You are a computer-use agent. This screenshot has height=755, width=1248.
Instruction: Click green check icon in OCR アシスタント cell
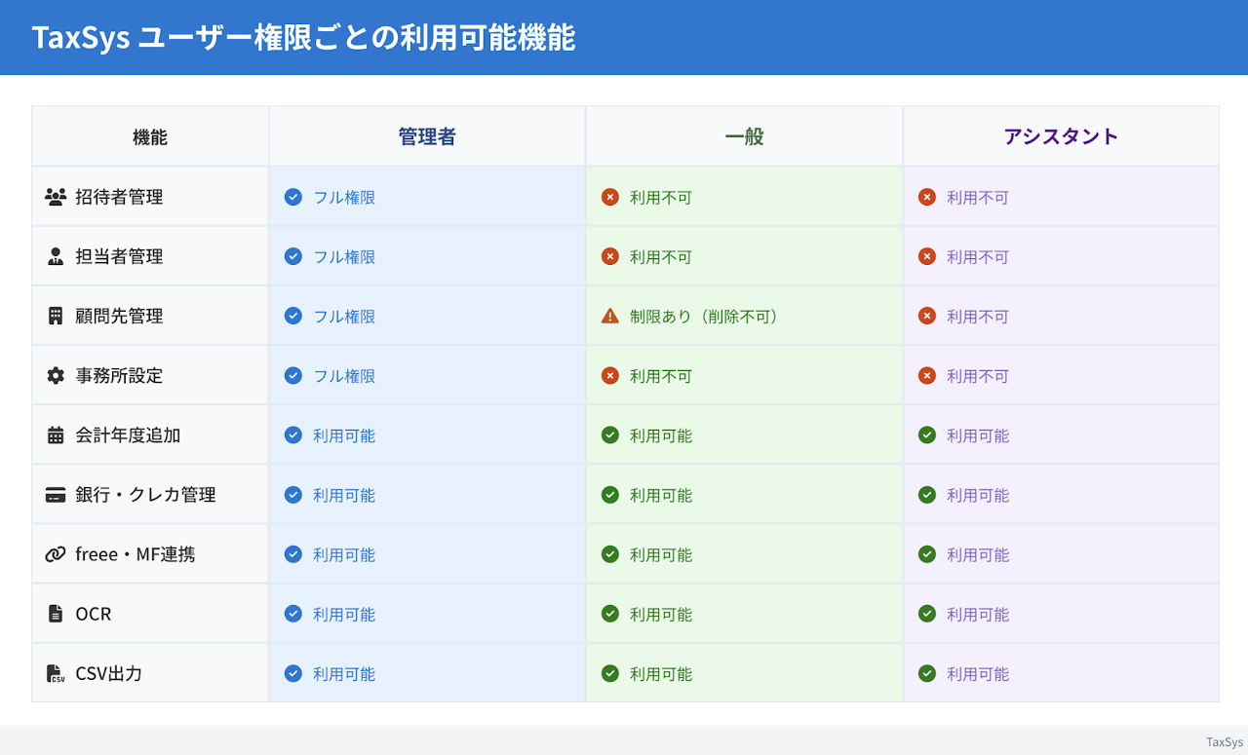(x=927, y=614)
